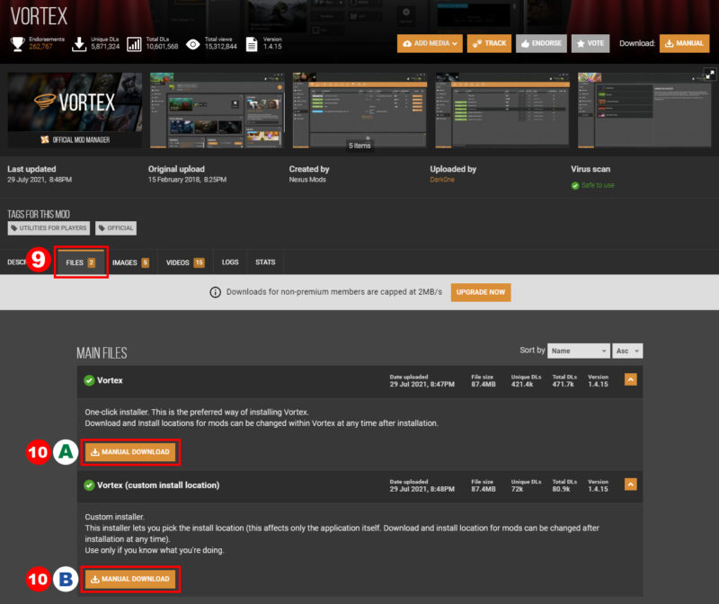Open the Add Media dropdown
719x604 pixels.
point(430,43)
